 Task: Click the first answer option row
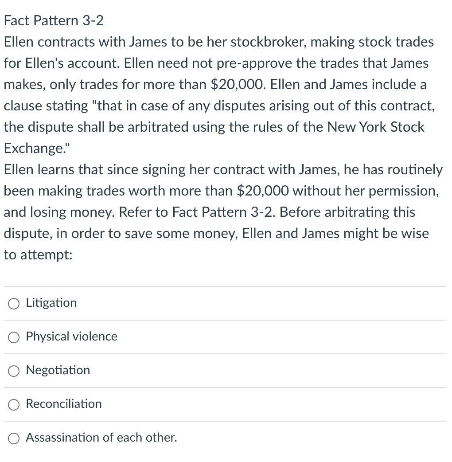coord(226,303)
